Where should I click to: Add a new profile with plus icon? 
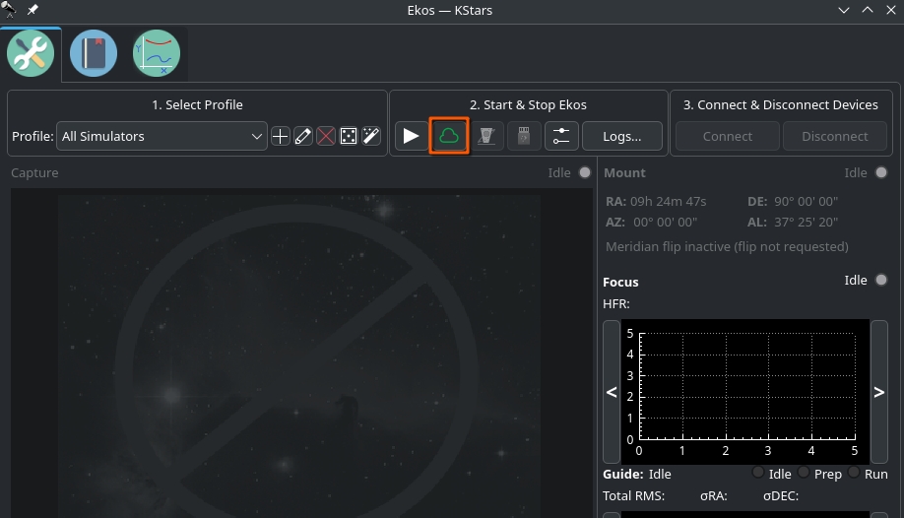click(x=281, y=136)
